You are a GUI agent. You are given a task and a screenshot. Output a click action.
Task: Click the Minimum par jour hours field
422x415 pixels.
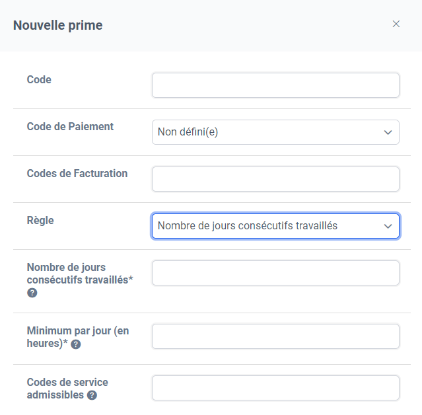click(275, 336)
